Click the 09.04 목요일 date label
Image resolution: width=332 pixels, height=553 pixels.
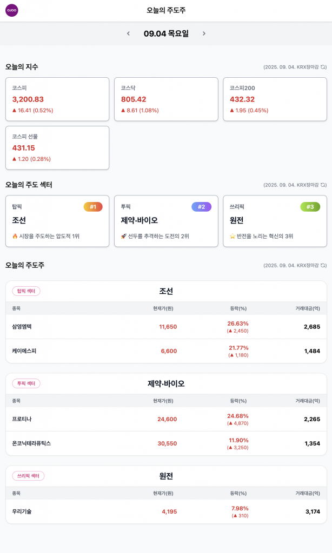click(x=166, y=33)
